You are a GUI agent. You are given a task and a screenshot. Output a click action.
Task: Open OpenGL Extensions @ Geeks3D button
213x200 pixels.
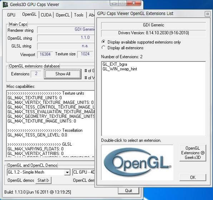click(x=193, y=153)
